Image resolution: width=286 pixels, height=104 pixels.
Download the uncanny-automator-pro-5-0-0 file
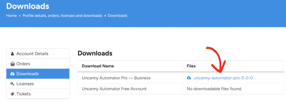(x=223, y=78)
